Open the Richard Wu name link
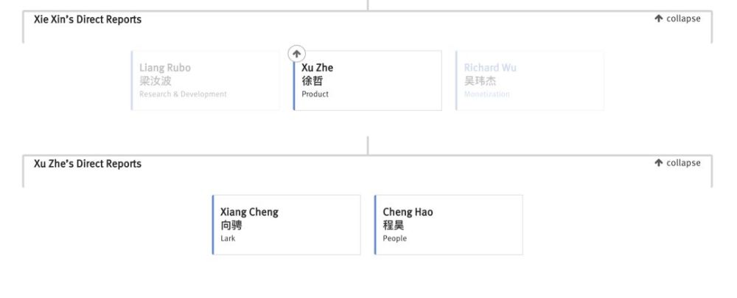This screenshot has height=298, width=737. coord(490,68)
